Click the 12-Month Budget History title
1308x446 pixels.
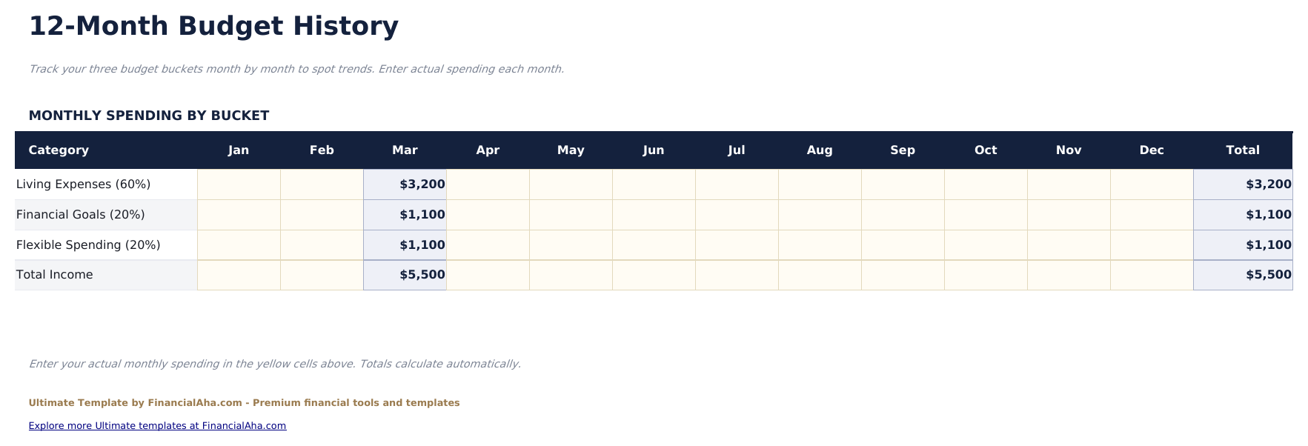pos(213,27)
